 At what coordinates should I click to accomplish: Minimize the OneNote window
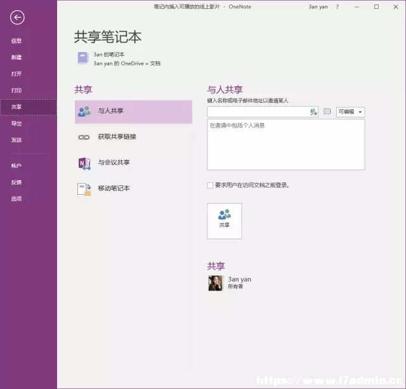pyautogui.click(x=357, y=7)
